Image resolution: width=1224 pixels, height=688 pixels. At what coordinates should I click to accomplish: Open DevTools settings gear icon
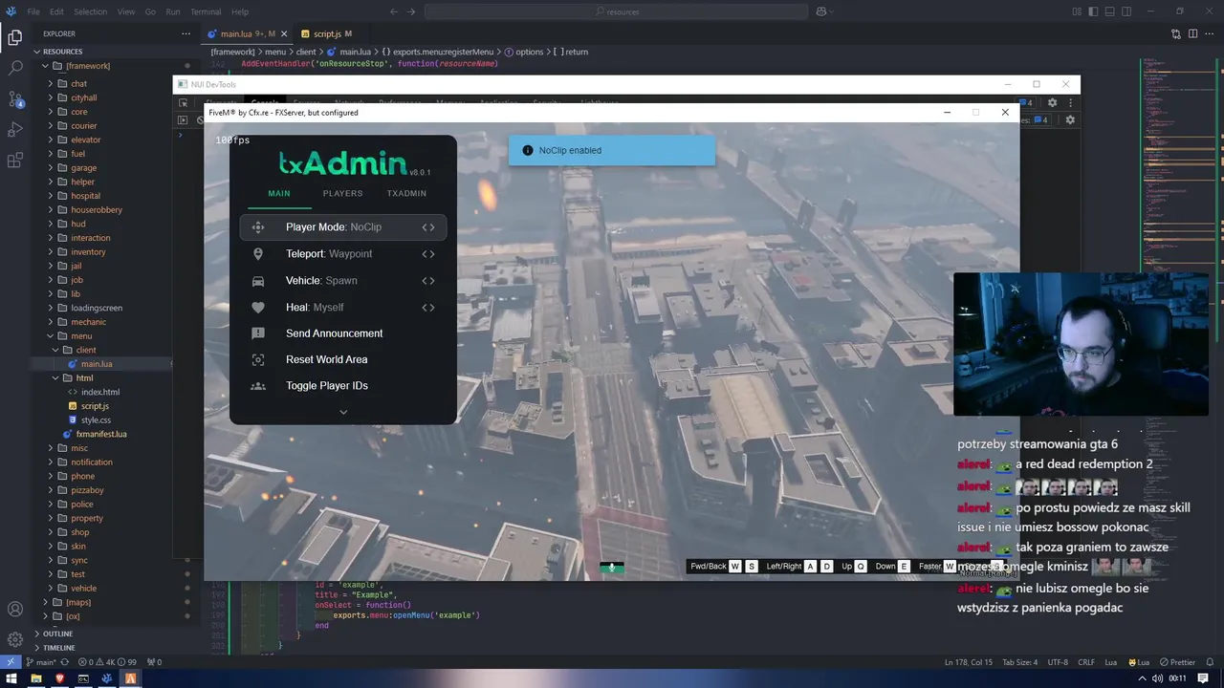click(1052, 102)
